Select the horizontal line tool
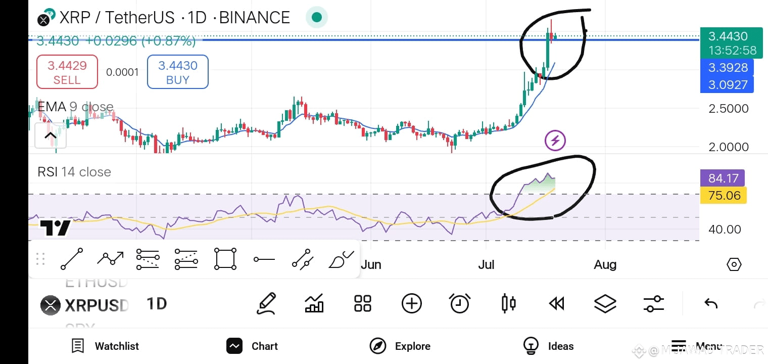 click(x=264, y=259)
